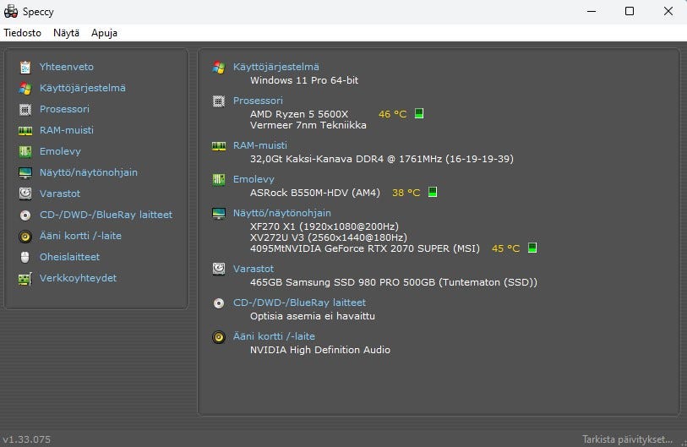The image size is (687, 447).
Task: Select Oheislaitteet in the sidebar
Action: pos(69,257)
